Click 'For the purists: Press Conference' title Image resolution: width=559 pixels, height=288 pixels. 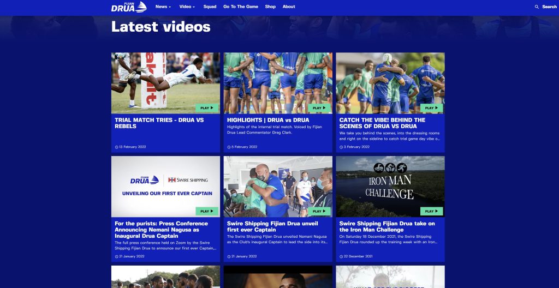click(162, 230)
